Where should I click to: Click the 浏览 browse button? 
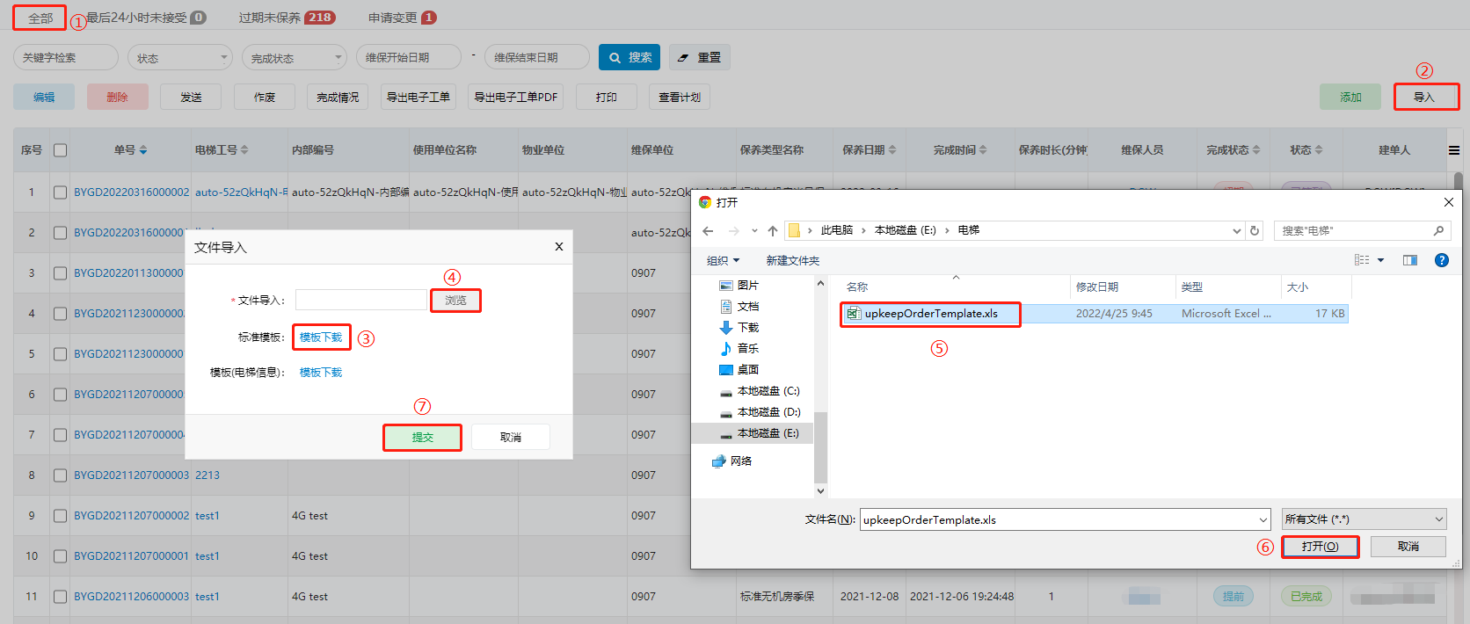[455, 301]
